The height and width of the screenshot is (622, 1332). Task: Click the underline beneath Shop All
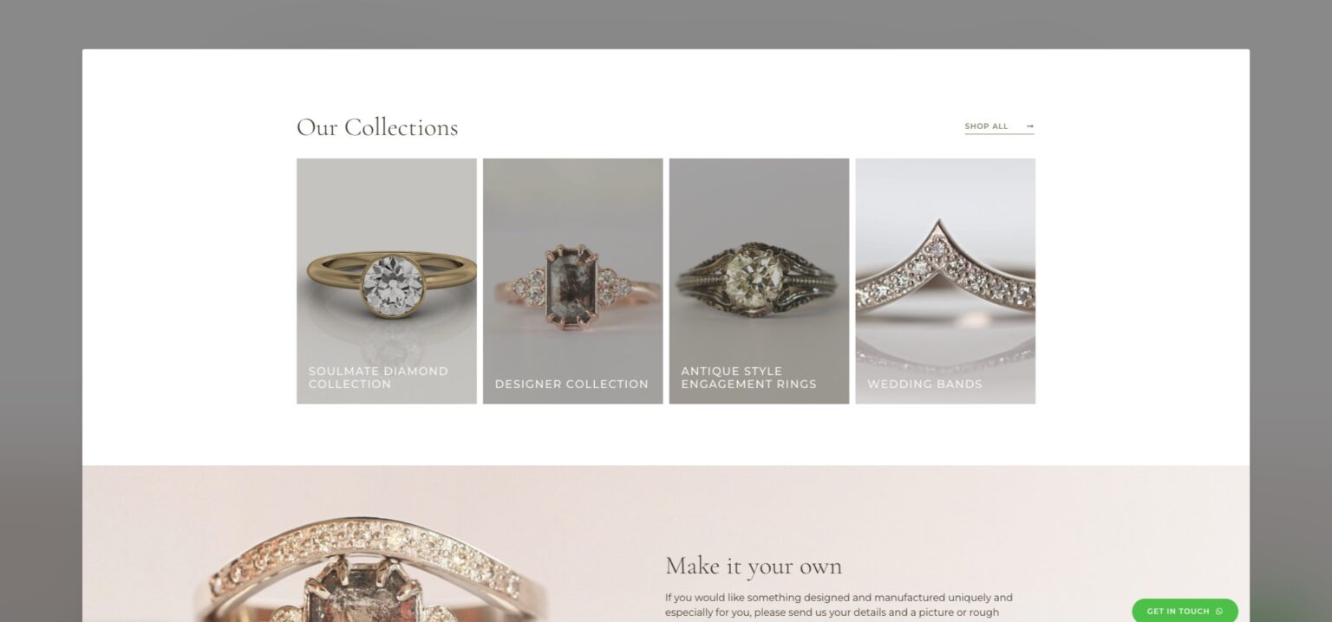point(999,133)
